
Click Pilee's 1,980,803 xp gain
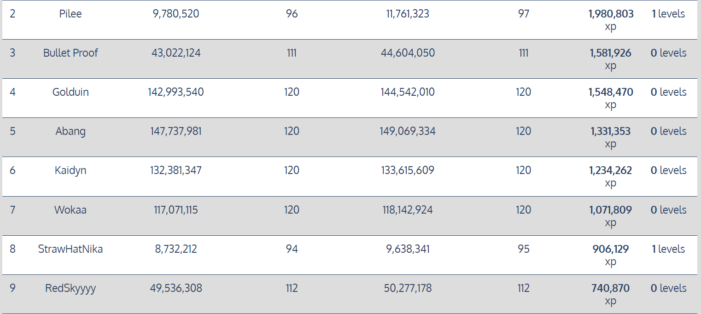pos(611,14)
